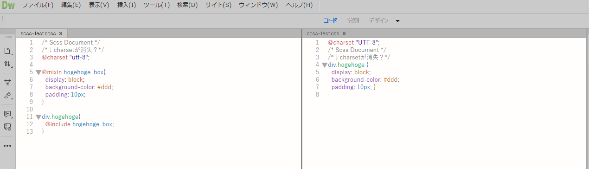This screenshot has width=589, height=169.
Task: Collapse the @mixin hogehoge_box block
Action: pos(38,72)
